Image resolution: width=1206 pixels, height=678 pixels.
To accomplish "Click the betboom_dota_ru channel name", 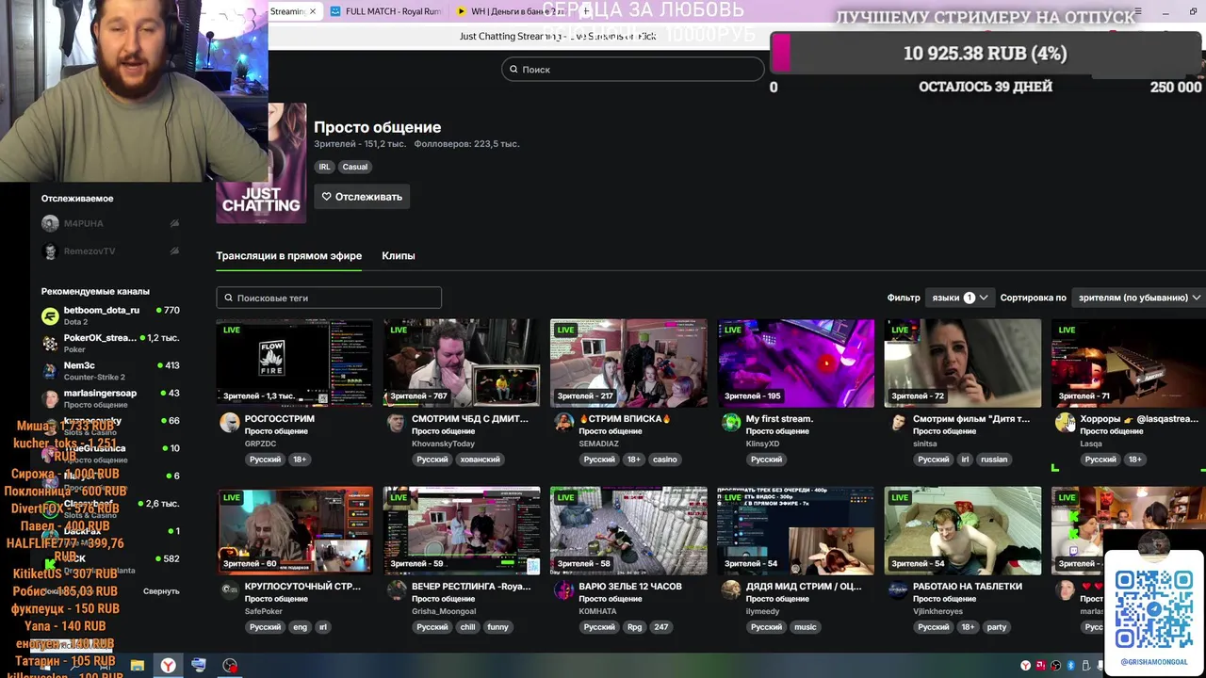I will (x=102, y=310).
